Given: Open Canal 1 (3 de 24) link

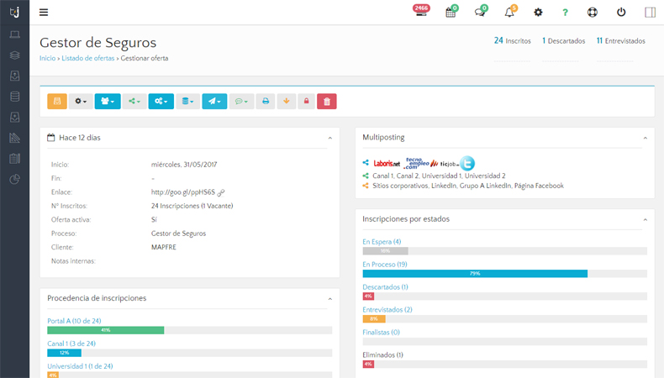Looking at the screenshot, I should click(71, 344).
